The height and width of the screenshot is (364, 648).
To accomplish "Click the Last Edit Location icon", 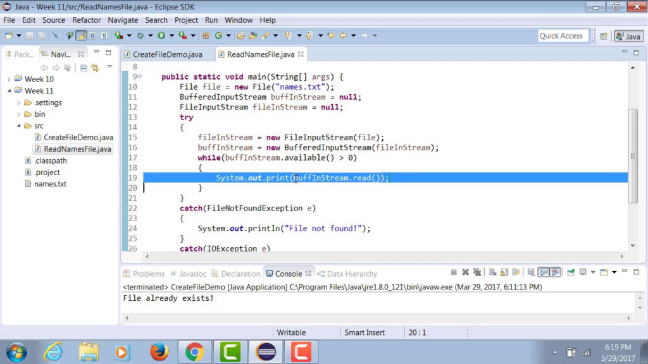I will pos(331,36).
